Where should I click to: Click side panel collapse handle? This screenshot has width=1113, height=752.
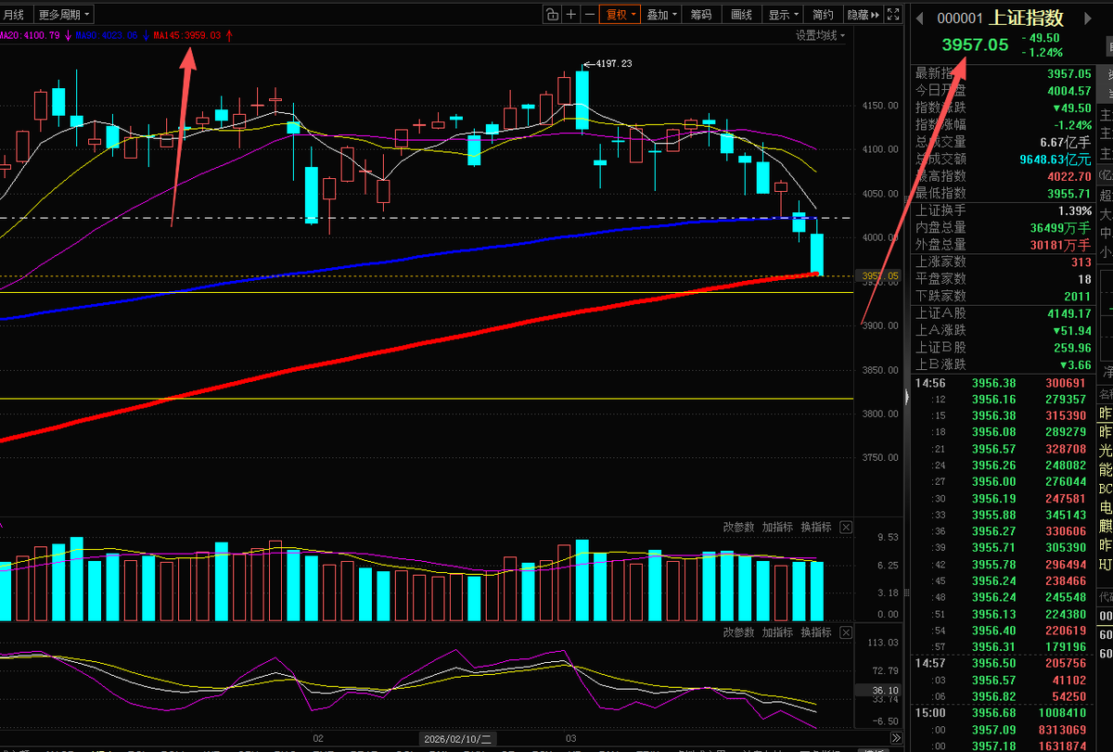click(908, 397)
